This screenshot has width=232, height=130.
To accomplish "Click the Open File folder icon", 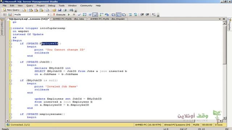I will tap(54, 10).
